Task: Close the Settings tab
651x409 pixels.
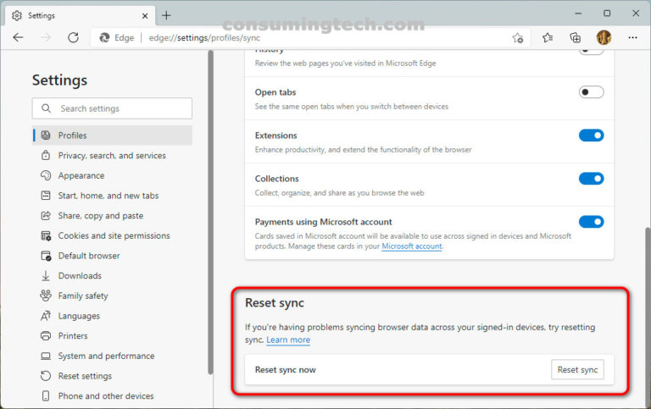Action: [x=145, y=16]
